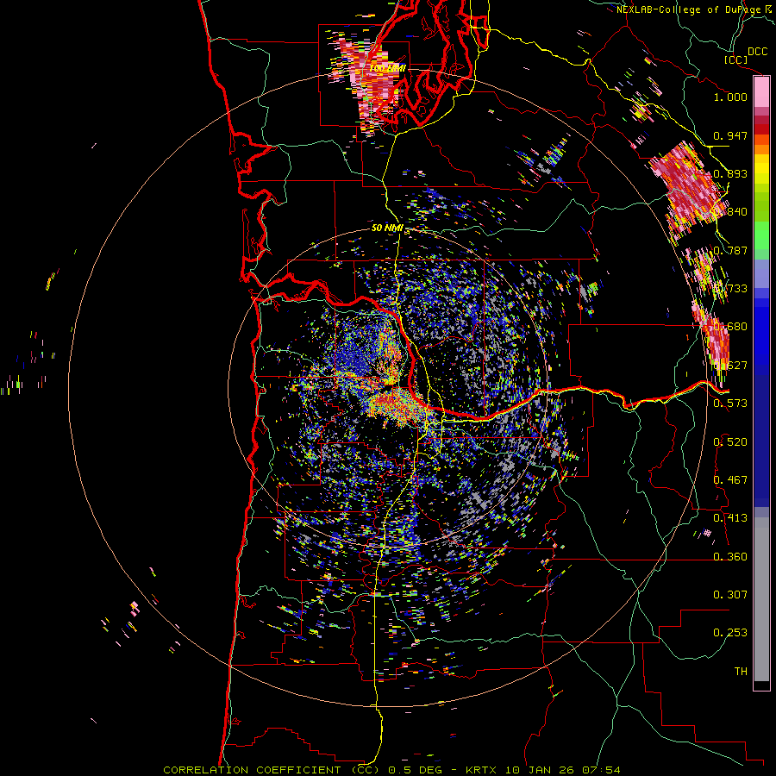Image resolution: width=776 pixels, height=776 pixels.
Task: Select the 0.413 scale value
Action: click(730, 518)
